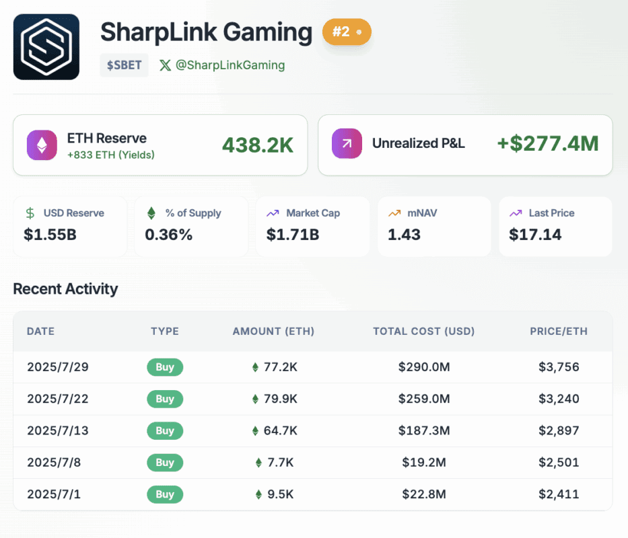628x538 pixels.
Task: Click the $259.0M total cost cell
Action: 424,399
